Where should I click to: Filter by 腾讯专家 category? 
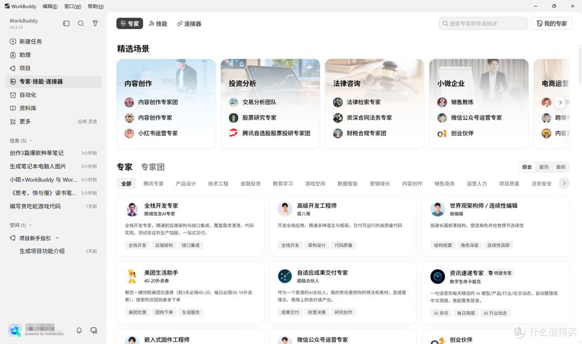(x=154, y=184)
